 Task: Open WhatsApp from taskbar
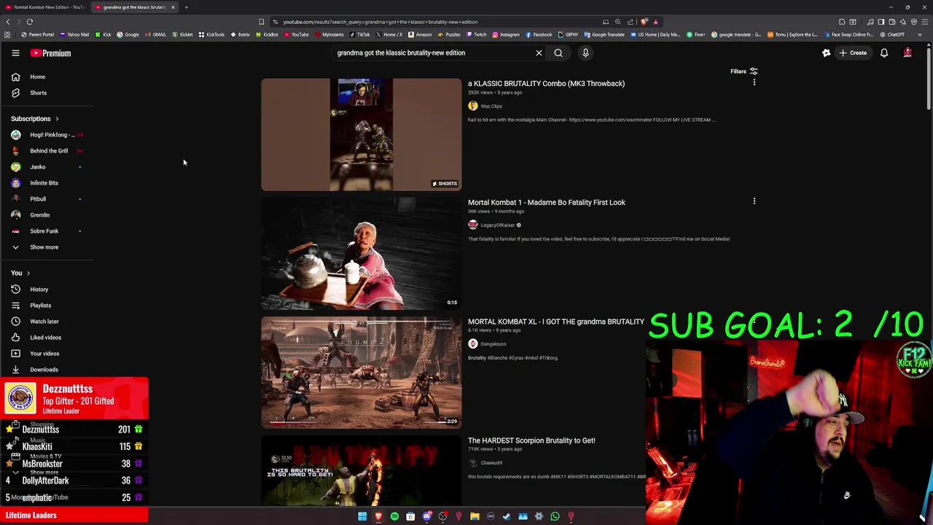[555, 516]
